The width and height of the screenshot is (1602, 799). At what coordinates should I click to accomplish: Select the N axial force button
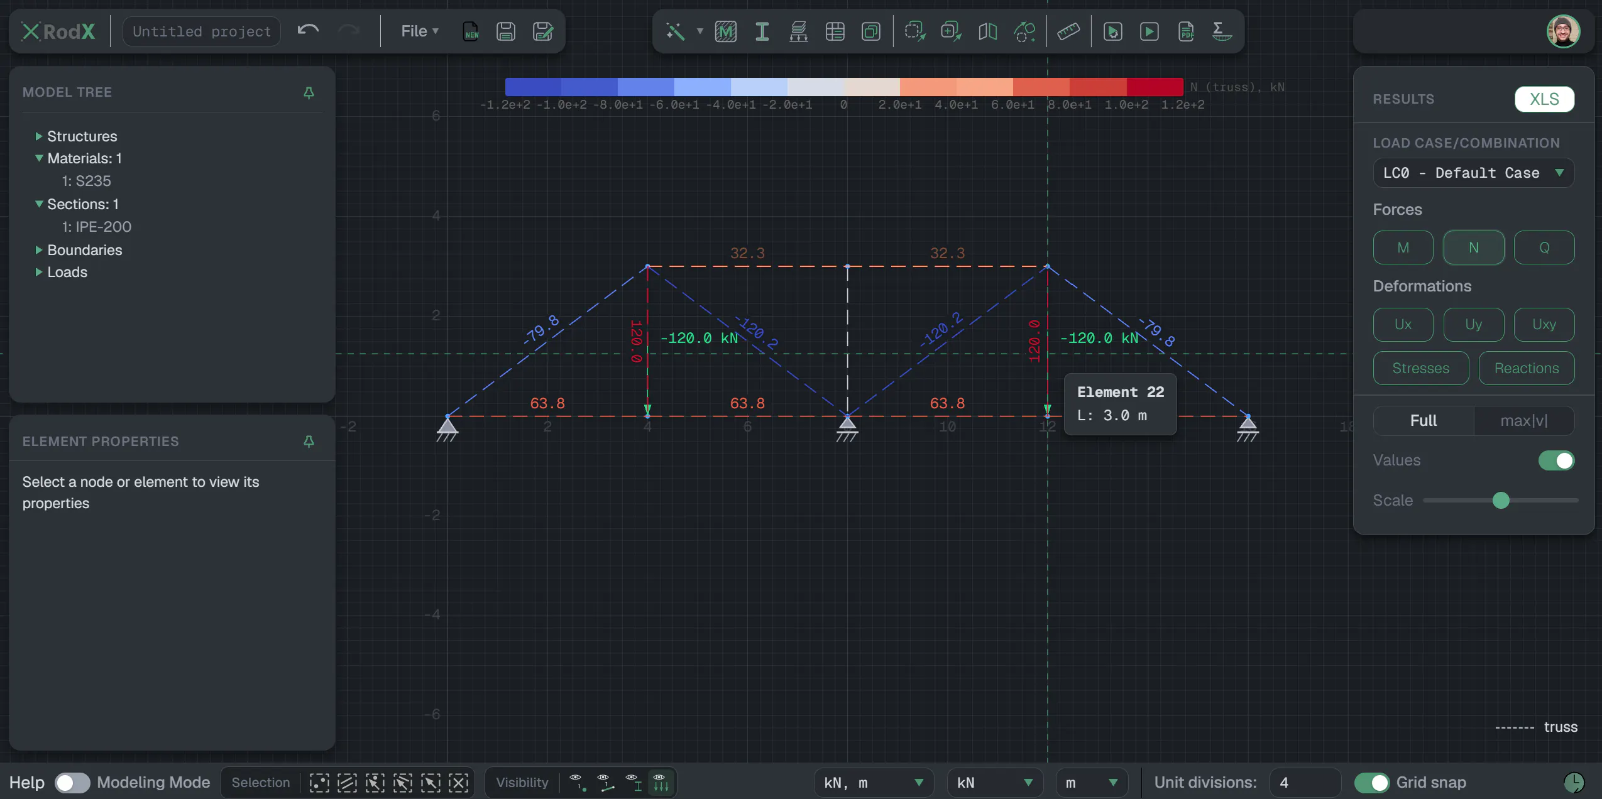[x=1473, y=247]
